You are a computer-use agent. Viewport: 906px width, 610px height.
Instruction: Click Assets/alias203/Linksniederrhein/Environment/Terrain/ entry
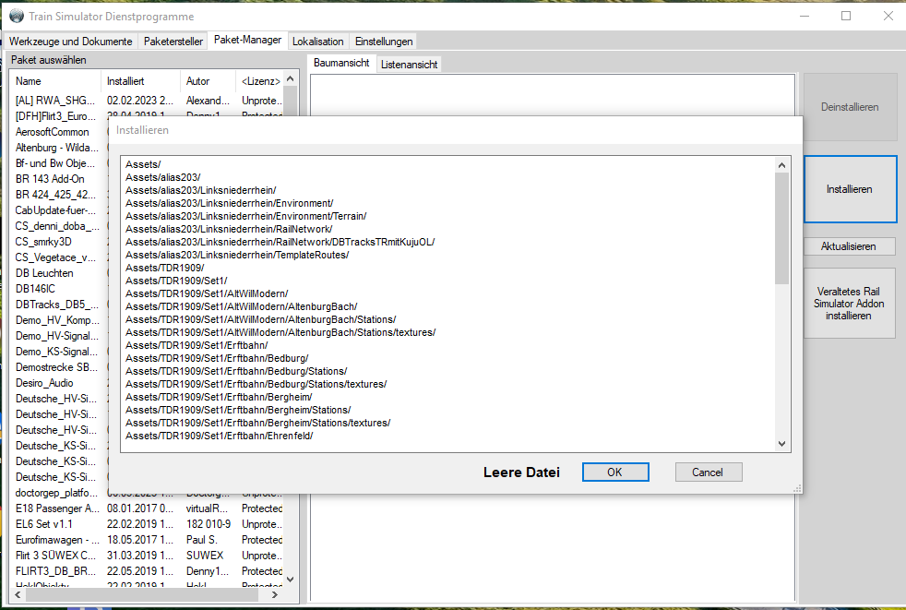pyautogui.click(x=245, y=216)
